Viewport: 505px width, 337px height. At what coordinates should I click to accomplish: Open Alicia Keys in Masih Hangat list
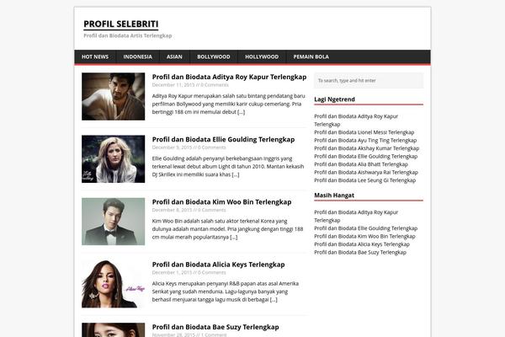(362, 244)
